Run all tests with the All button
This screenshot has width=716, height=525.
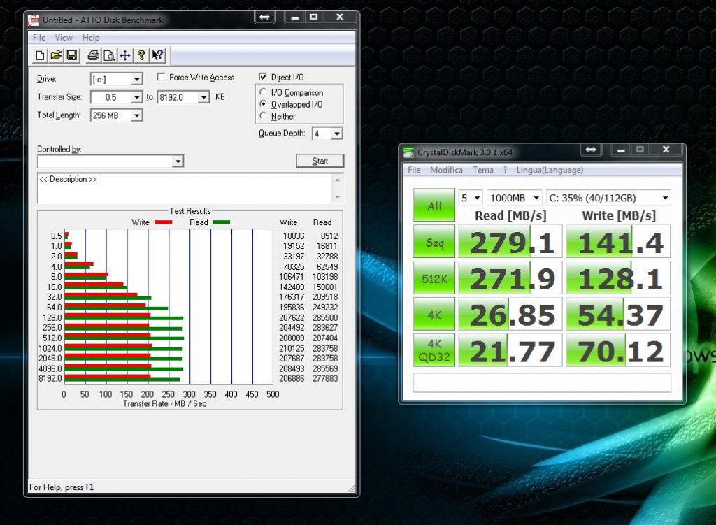[434, 205]
